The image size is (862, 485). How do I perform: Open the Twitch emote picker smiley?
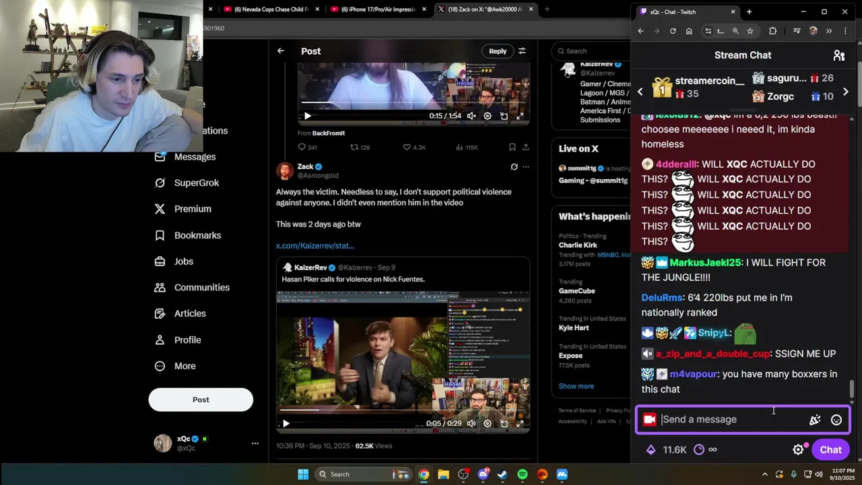point(836,420)
